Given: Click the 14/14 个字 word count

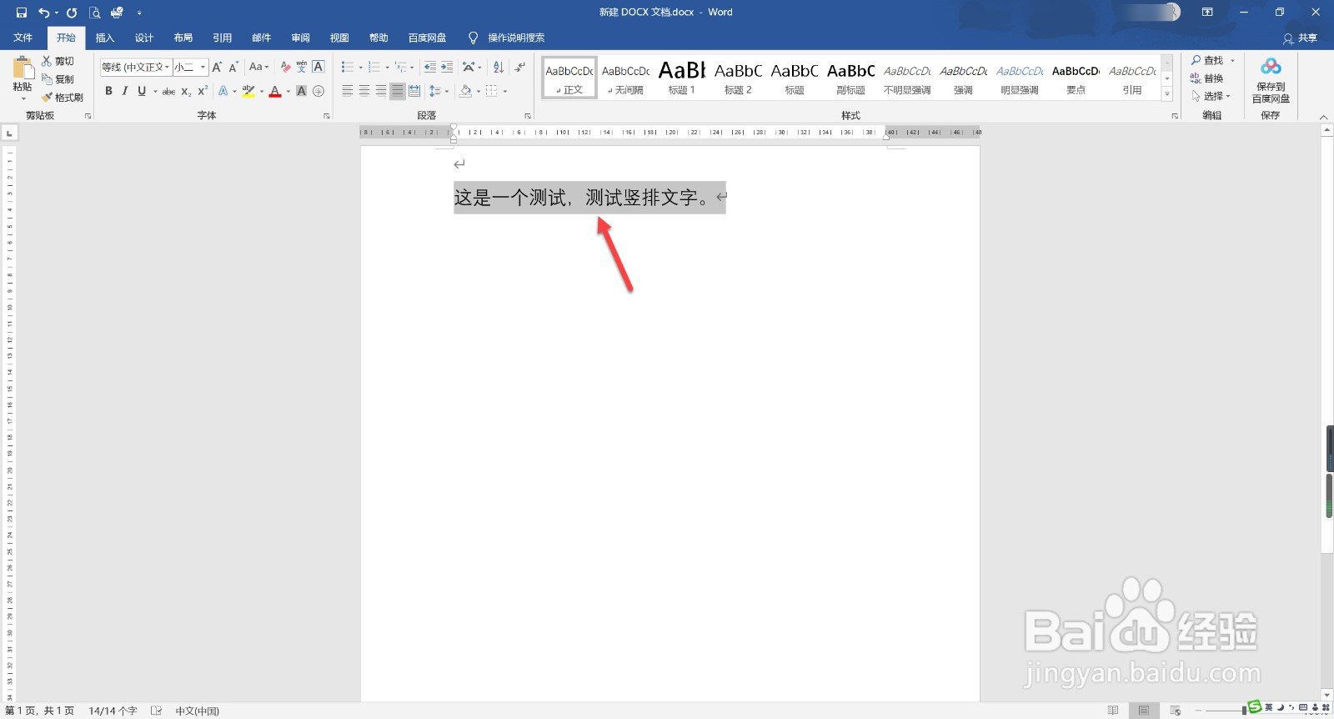Looking at the screenshot, I should pos(113,711).
